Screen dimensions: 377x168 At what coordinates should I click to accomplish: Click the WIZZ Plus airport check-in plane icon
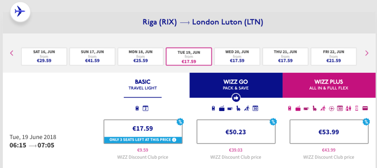click(x=332, y=108)
